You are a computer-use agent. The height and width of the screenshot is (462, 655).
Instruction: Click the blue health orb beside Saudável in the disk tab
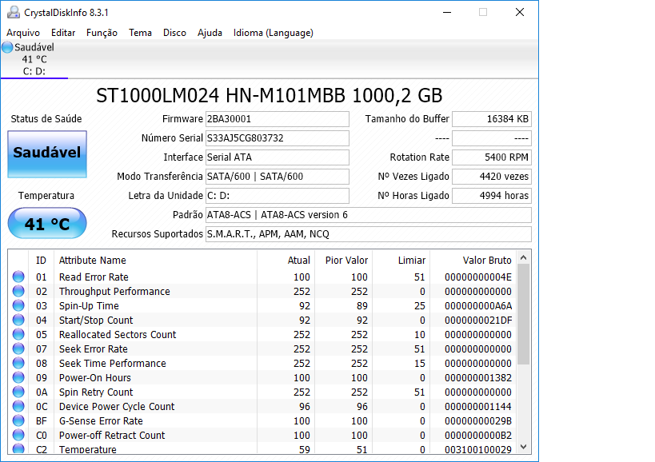pos(7,47)
